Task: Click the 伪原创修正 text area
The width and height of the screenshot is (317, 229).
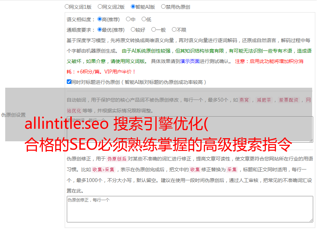Action: (x=190, y=209)
